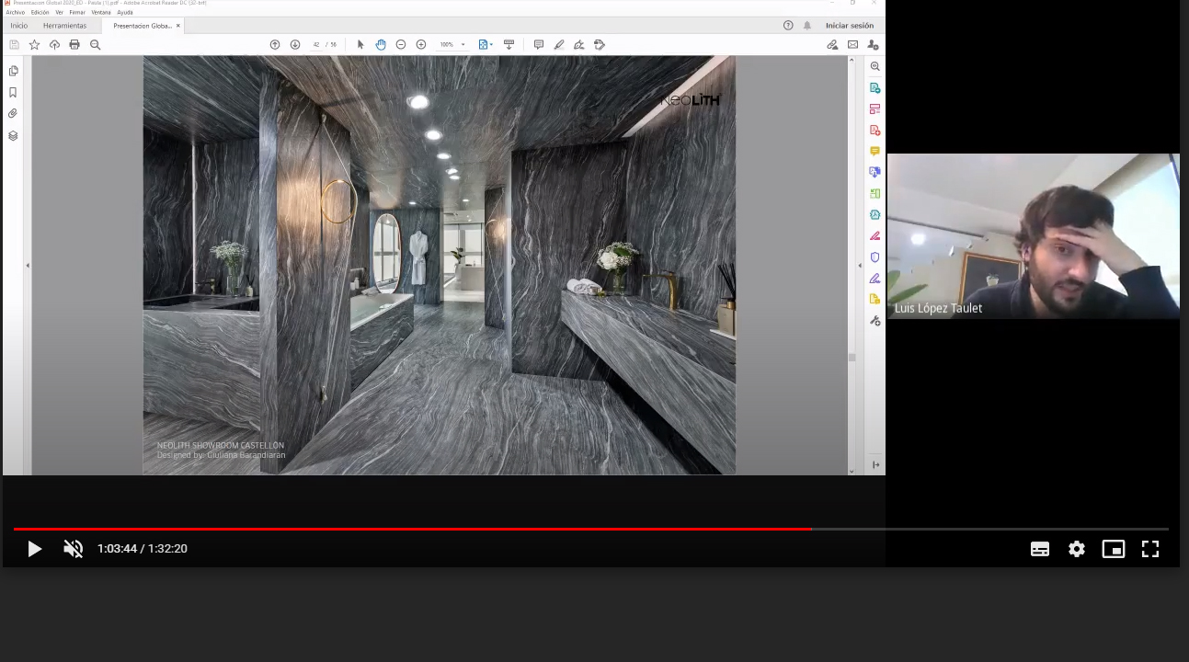Go to next page with down arrow

295,44
